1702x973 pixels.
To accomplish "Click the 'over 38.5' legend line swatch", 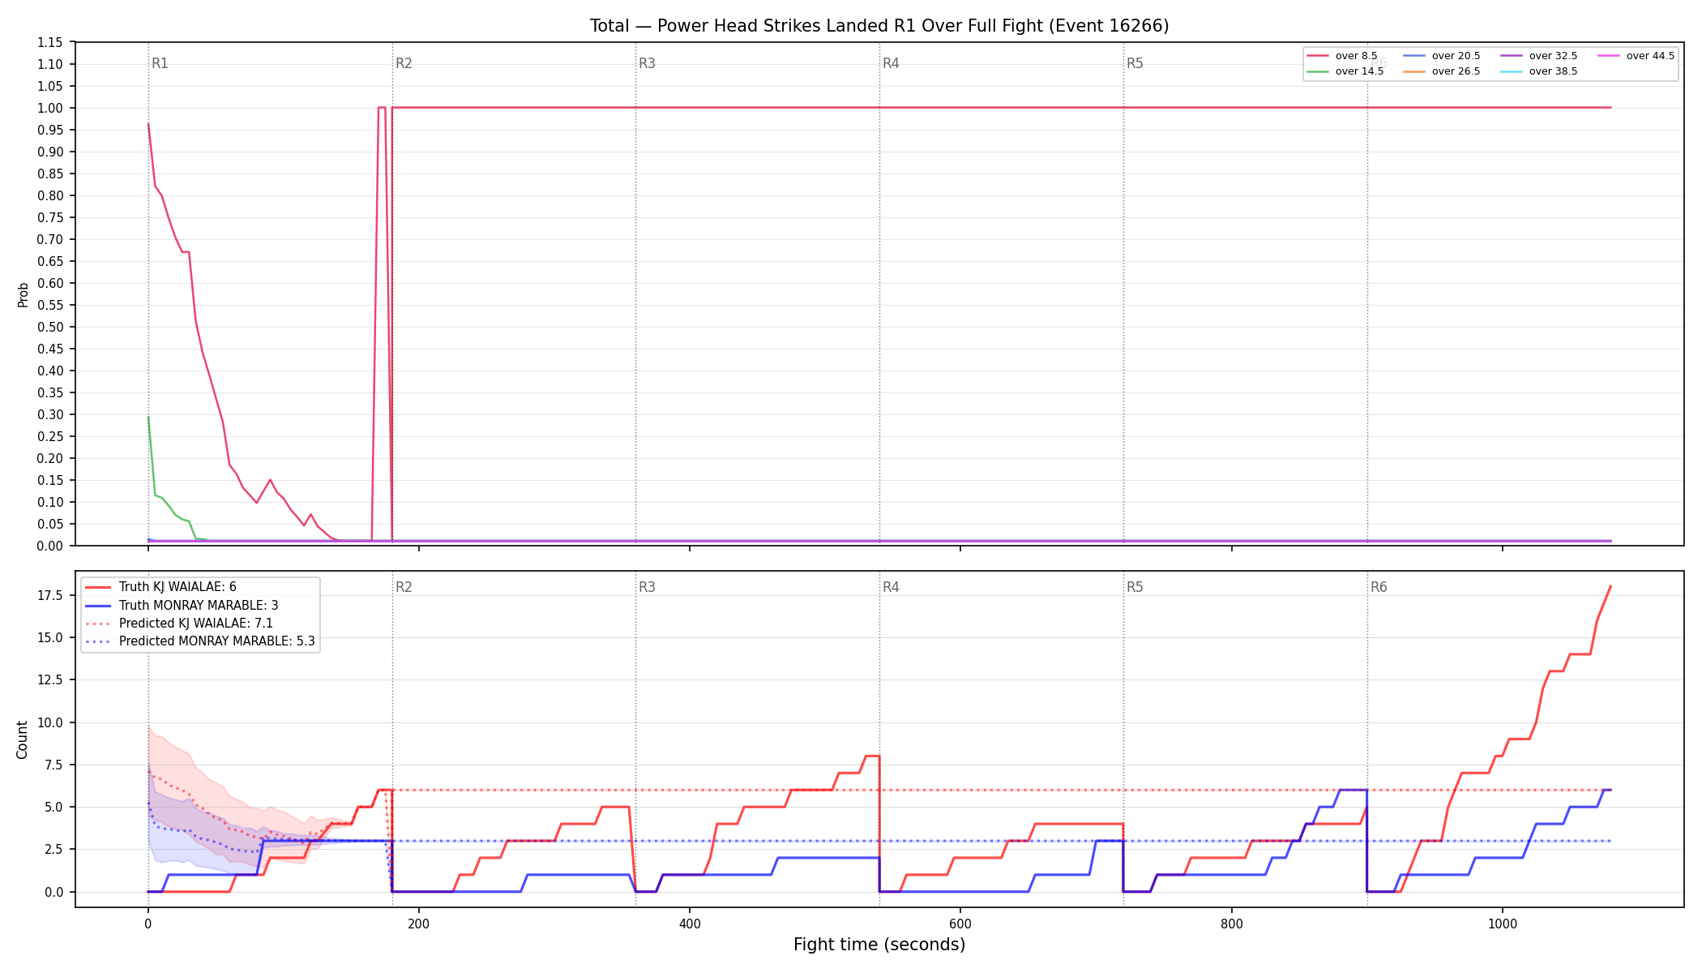I will click(x=1512, y=71).
